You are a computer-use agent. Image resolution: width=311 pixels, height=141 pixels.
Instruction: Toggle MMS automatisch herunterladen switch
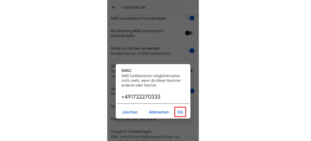click(x=190, y=18)
